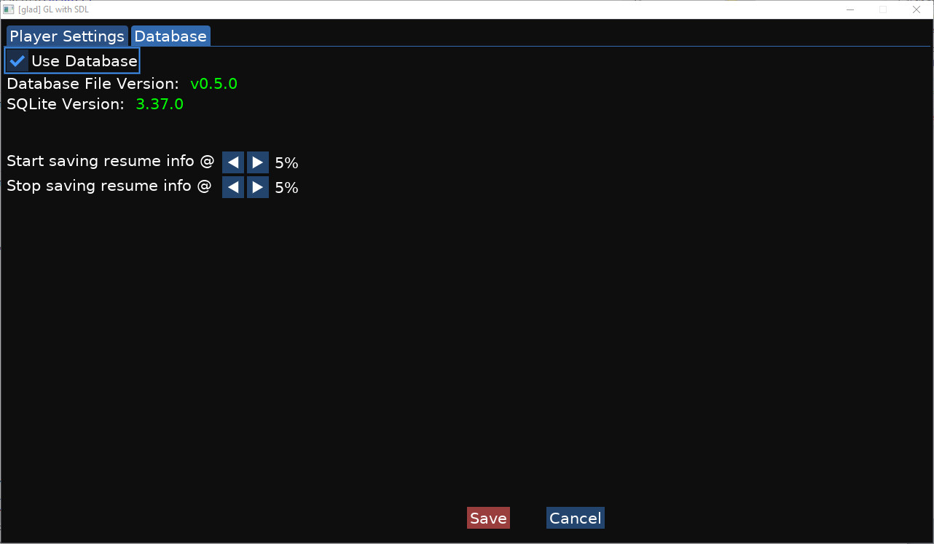Click the Start saving 5% value
The image size is (934, 544).
click(286, 163)
